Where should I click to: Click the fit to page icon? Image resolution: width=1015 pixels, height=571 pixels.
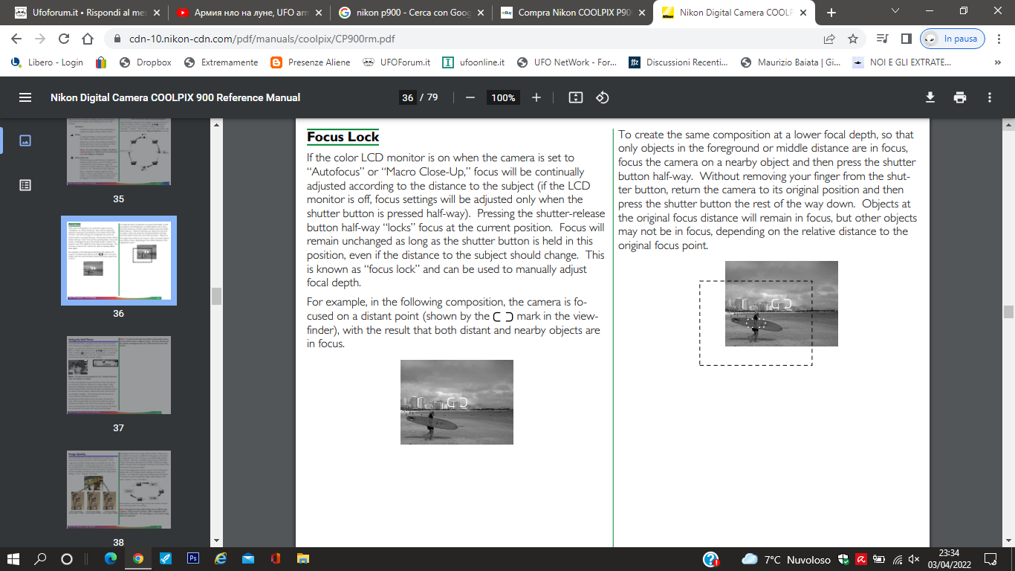[575, 97]
